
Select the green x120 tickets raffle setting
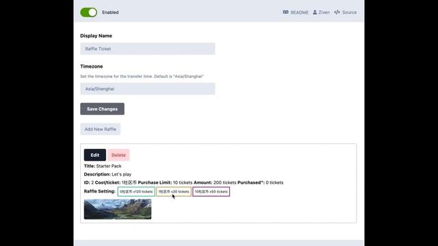click(x=136, y=191)
